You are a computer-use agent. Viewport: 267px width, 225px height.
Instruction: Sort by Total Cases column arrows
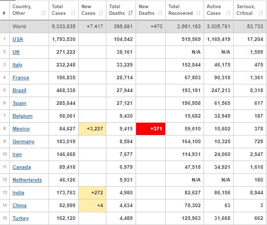tap(73, 13)
